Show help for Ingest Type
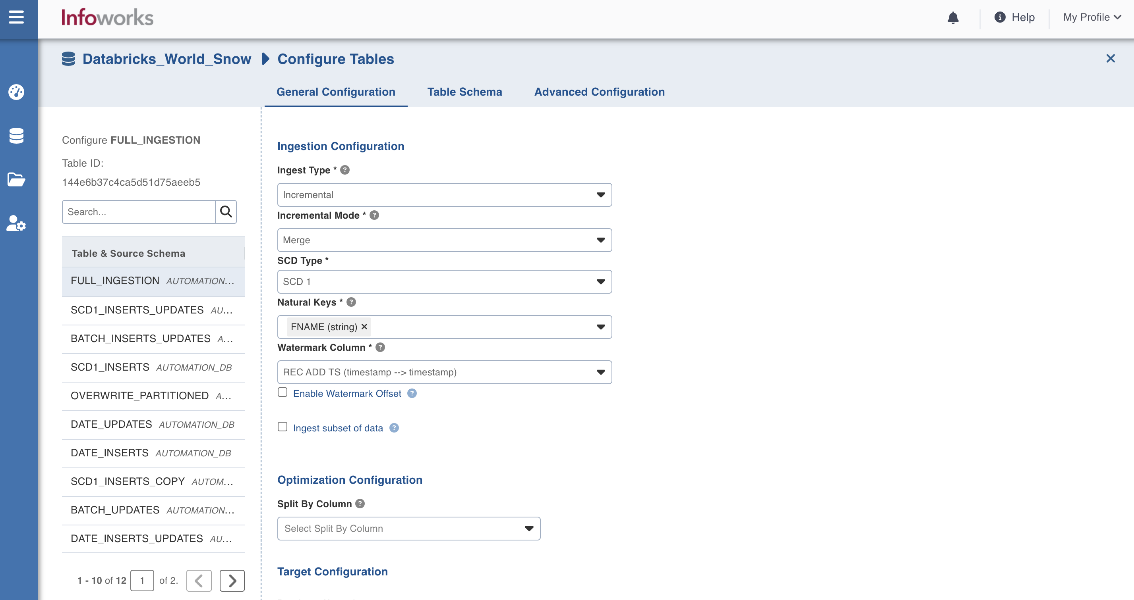The height and width of the screenshot is (600, 1134). coord(345,170)
